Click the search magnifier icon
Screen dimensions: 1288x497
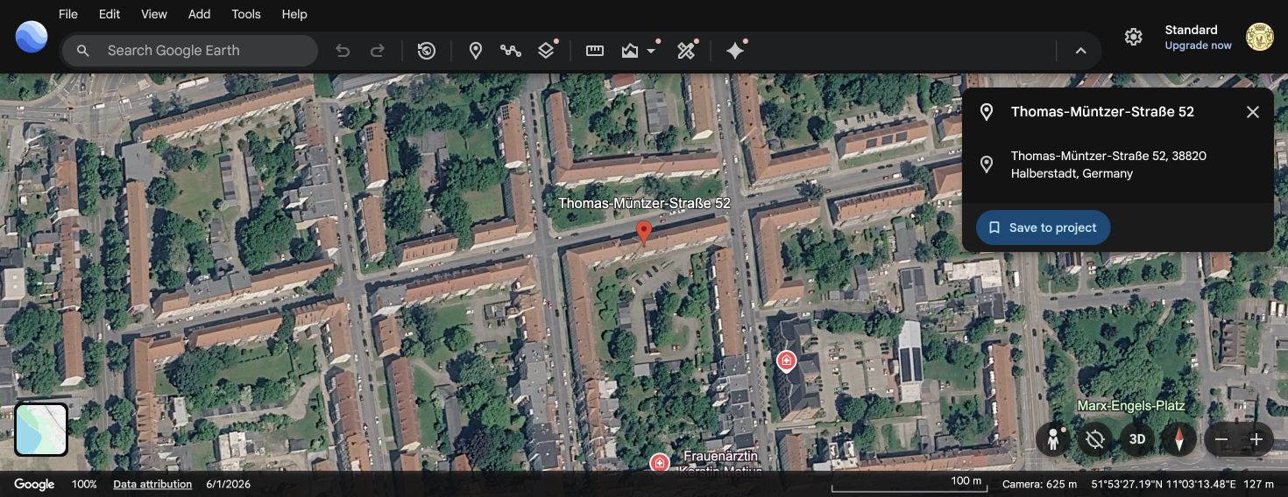[83, 51]
